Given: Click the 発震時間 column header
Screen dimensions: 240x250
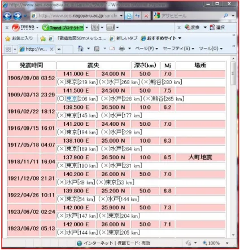Looking at the screenshot, I should tap(32, 65).
